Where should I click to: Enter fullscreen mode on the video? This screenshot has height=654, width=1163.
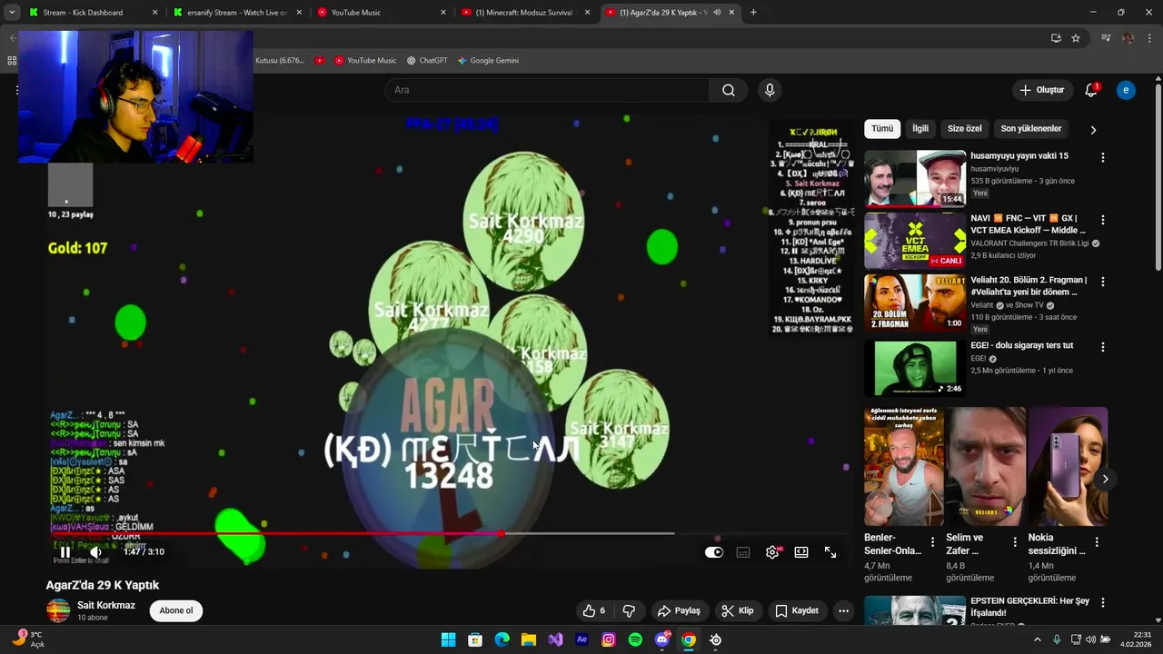830,552
